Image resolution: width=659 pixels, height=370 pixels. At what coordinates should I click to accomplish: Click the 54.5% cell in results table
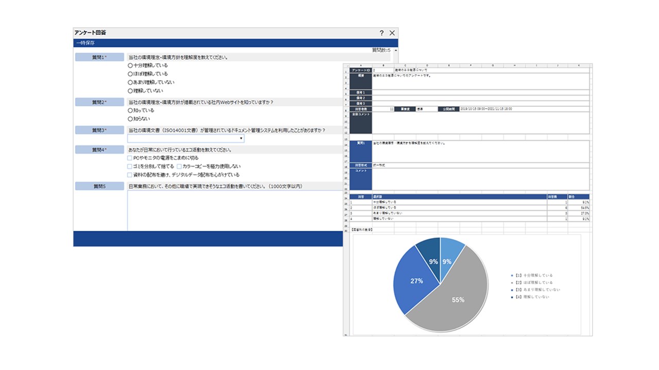tap(578, 207)
